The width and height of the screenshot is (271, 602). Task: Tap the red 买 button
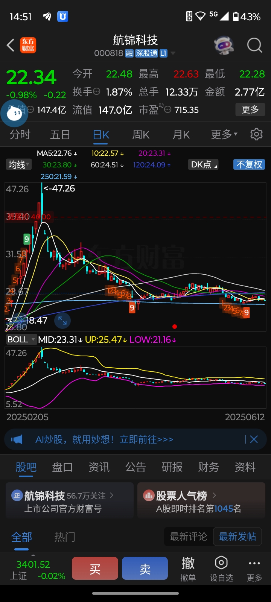pyautogui.click(x=95, y=569)
